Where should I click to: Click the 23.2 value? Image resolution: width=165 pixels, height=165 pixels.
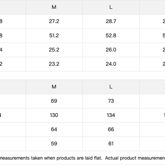tap(54, 64)
